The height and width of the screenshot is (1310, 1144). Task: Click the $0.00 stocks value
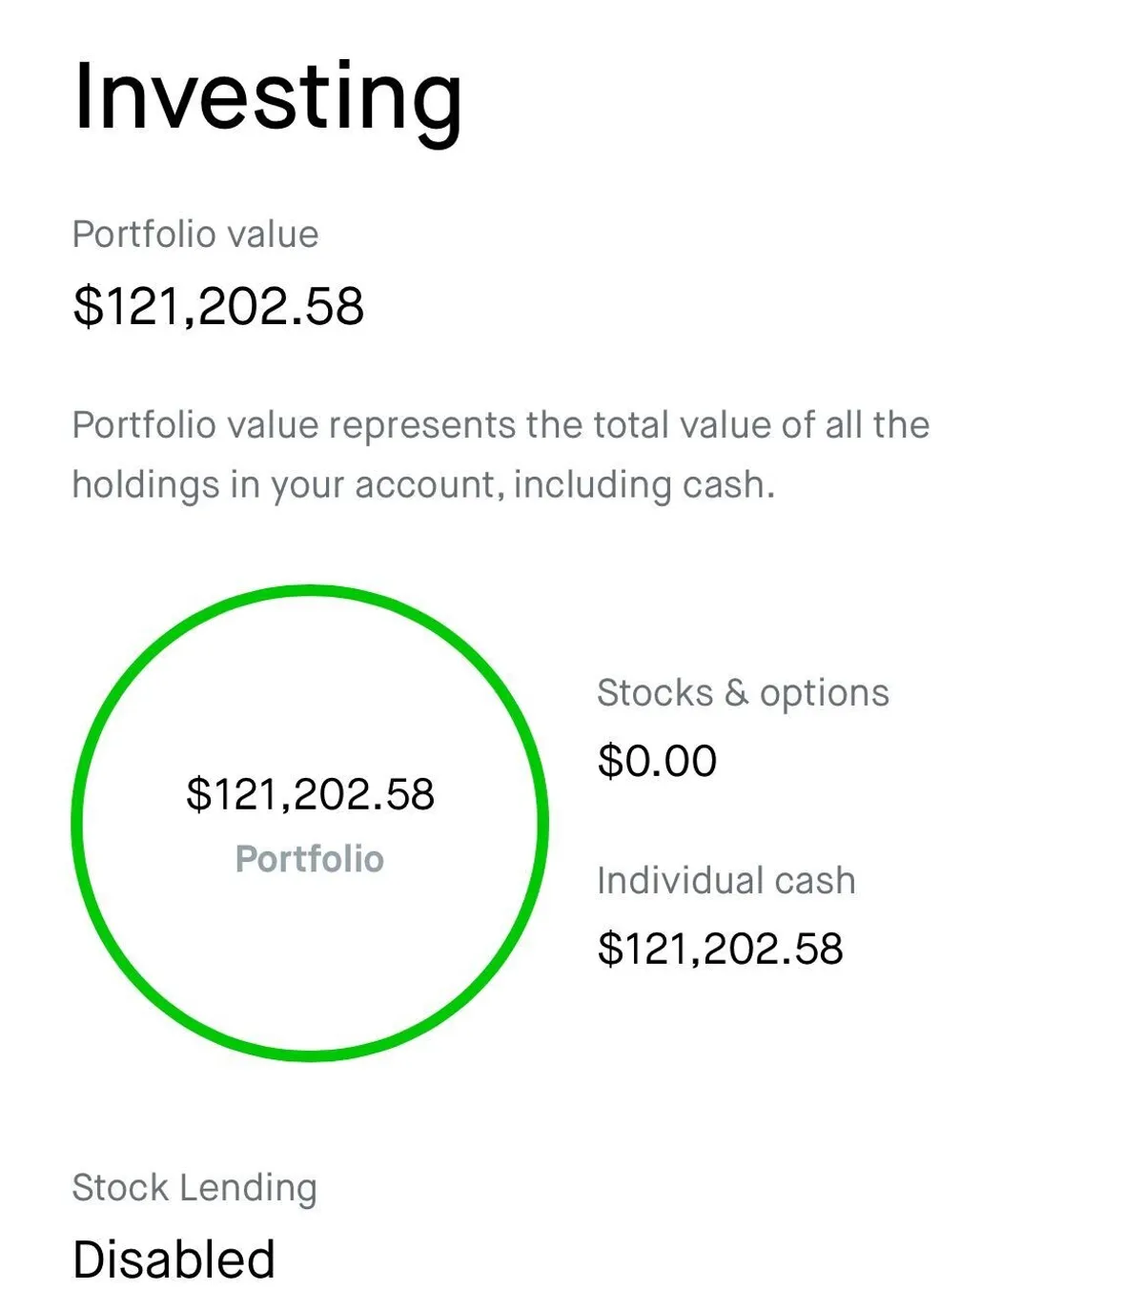coord(657,761)
